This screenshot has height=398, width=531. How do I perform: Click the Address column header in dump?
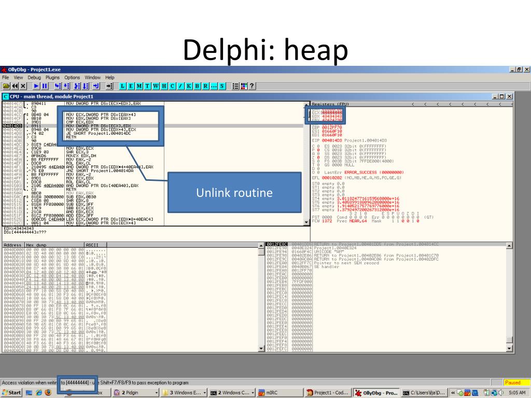pos(12,245)
